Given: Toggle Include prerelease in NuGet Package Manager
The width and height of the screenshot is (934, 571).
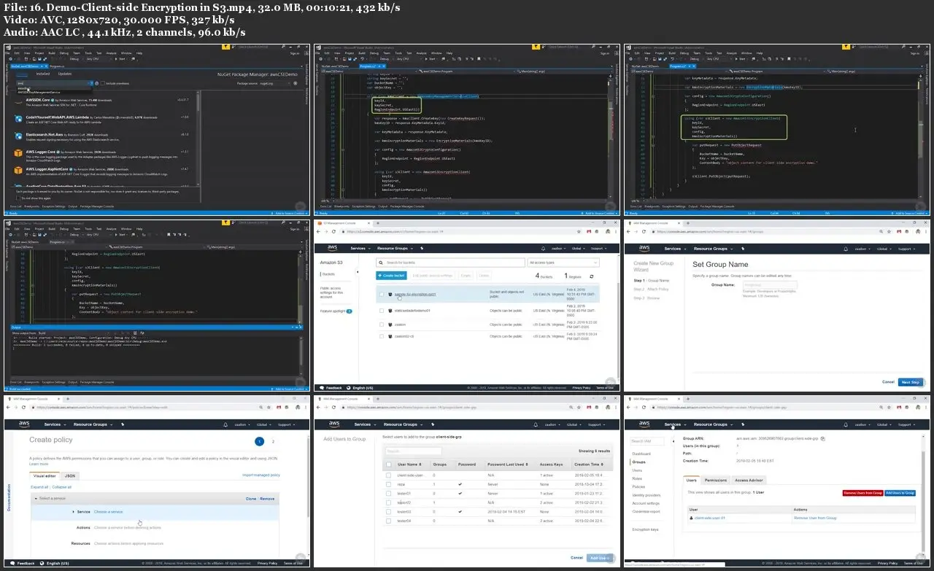Looking at the screenshot, I should [101, 83].
